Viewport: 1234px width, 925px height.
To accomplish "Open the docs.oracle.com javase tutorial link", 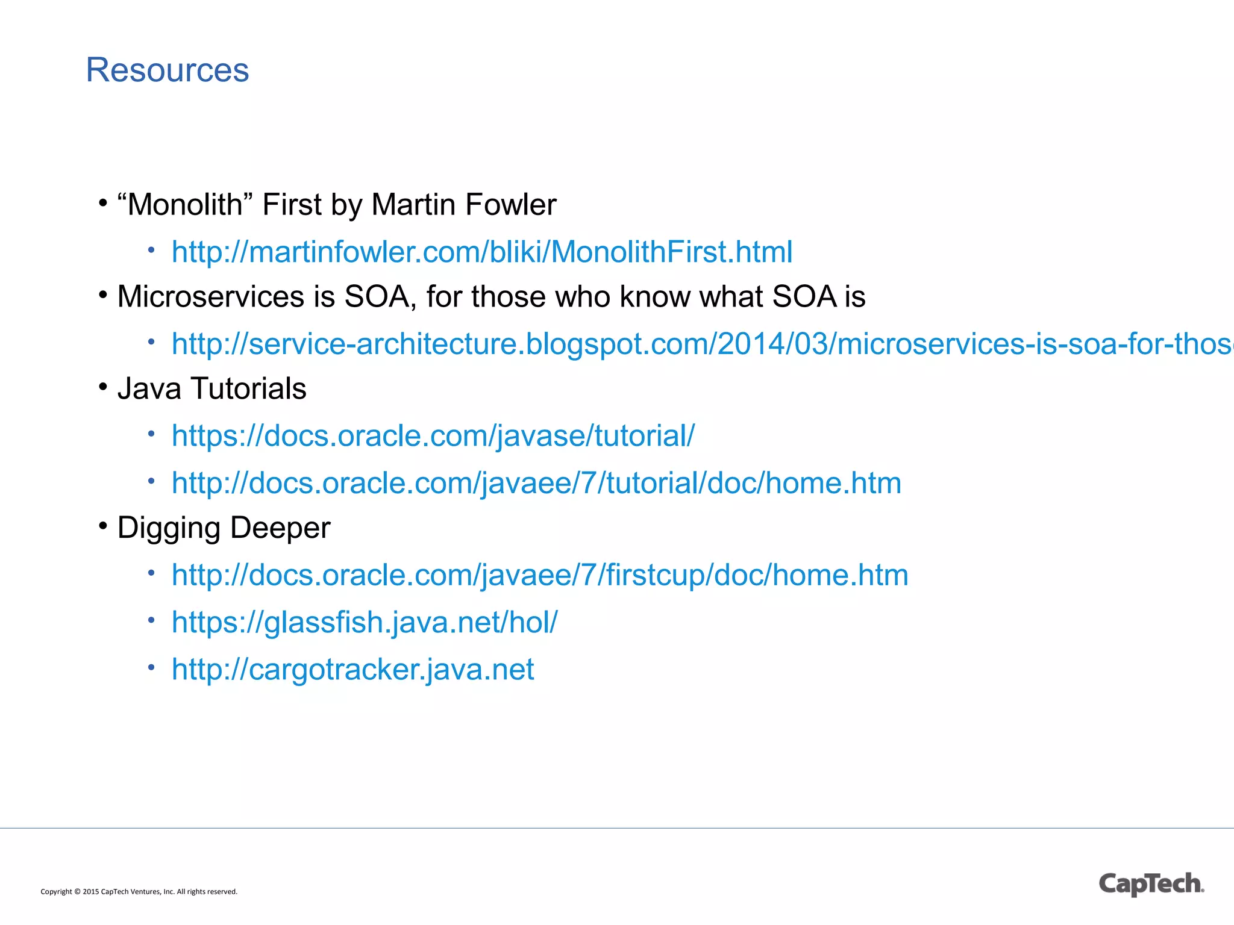I will click(x=433, y=436).
